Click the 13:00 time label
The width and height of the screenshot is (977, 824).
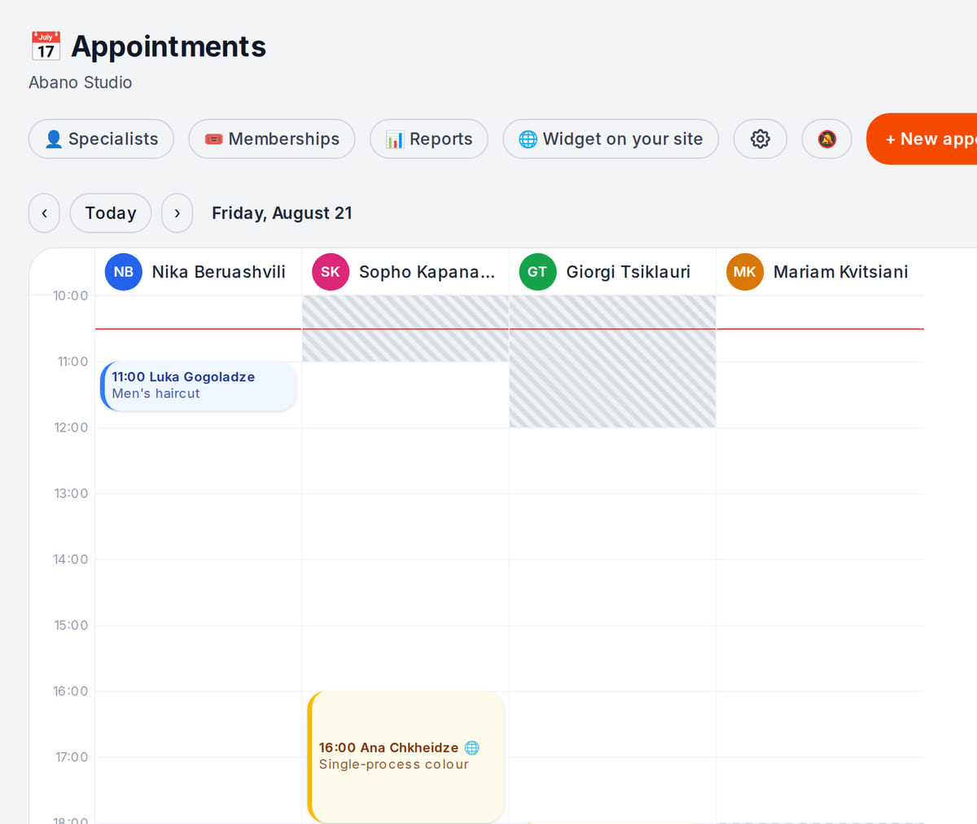tap(71, 493)
